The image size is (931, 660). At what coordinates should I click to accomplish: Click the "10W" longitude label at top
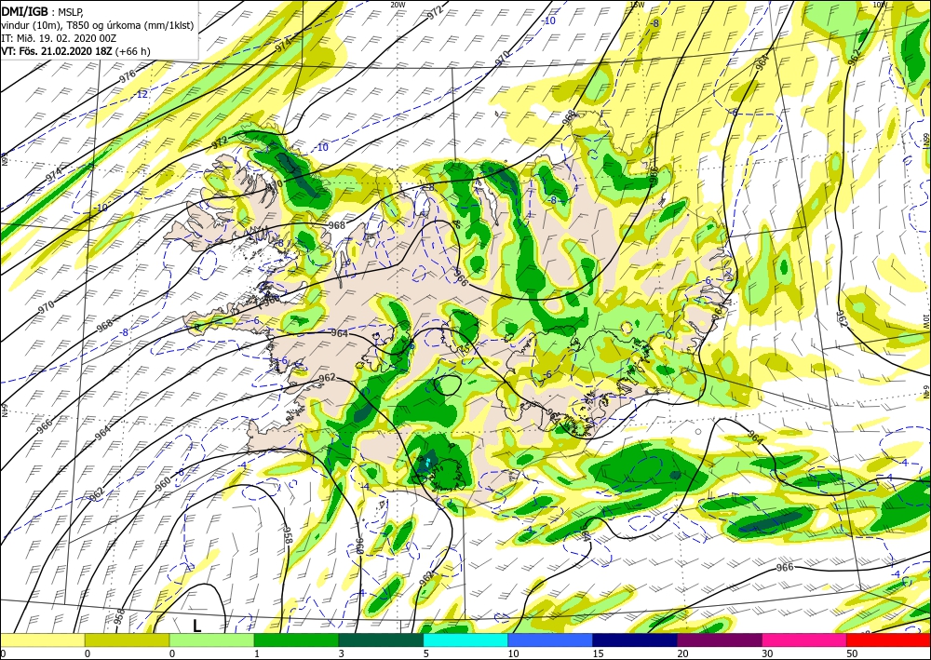point(880,5)
